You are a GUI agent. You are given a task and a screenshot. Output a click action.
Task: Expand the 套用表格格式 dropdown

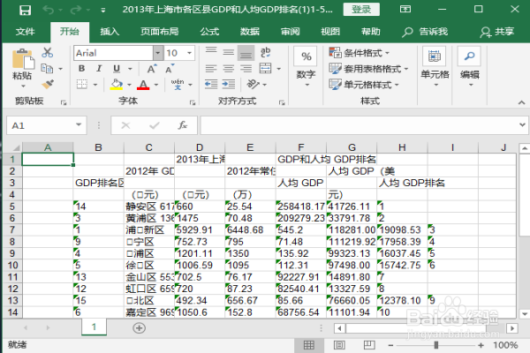click(x=406, y=69)
